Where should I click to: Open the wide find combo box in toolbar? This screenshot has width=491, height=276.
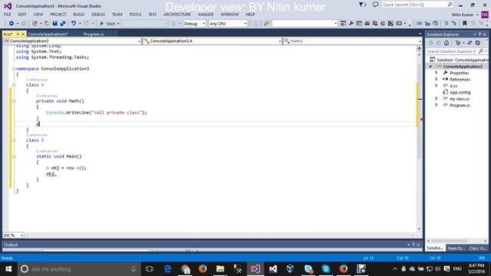click(305, 24)
